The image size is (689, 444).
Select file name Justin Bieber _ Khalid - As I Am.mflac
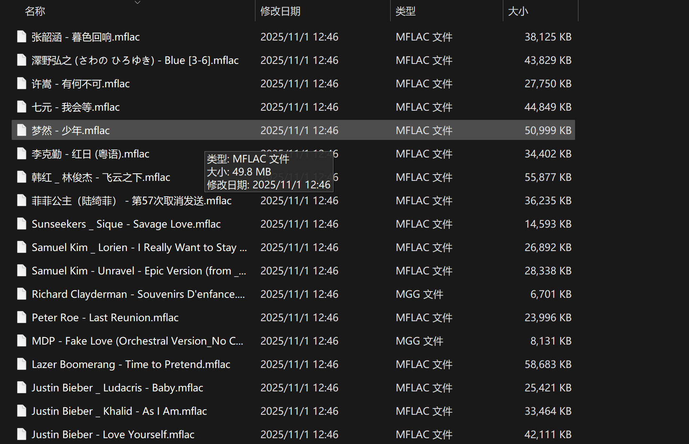pyautogui.click(x=119, y=411)
